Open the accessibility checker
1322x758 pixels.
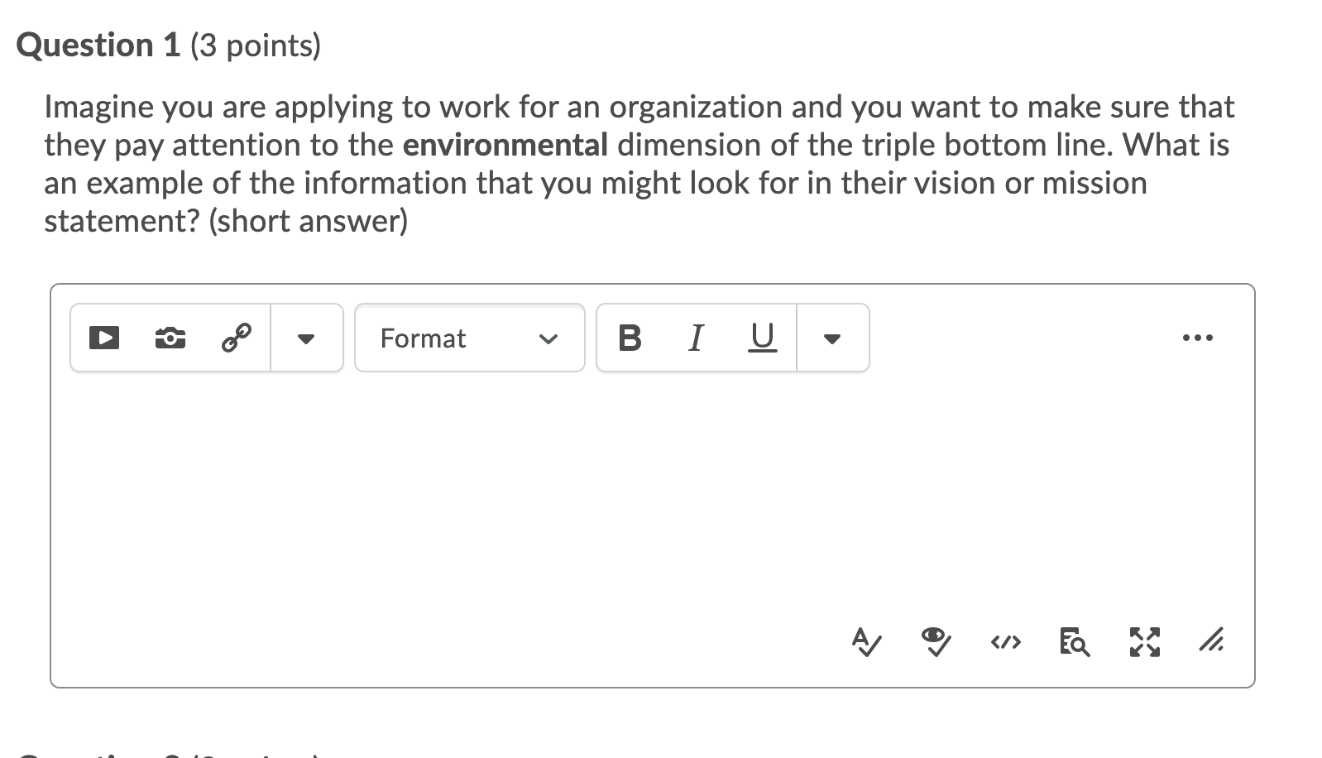click(935, 643)
